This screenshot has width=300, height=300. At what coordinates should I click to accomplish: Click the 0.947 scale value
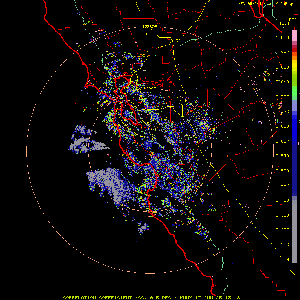pyautogui.click(x=282, y=52)
